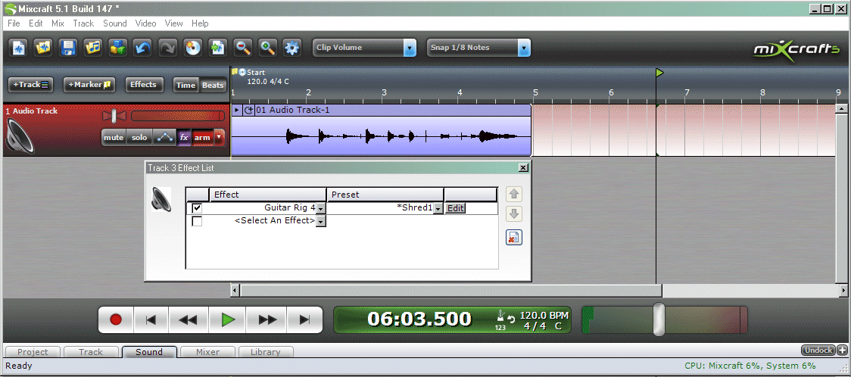This screenshot has height=377, width=851.
Task: Click the loop icon on 01 Audio Track-1 clip
Action: tap(248, 110)
